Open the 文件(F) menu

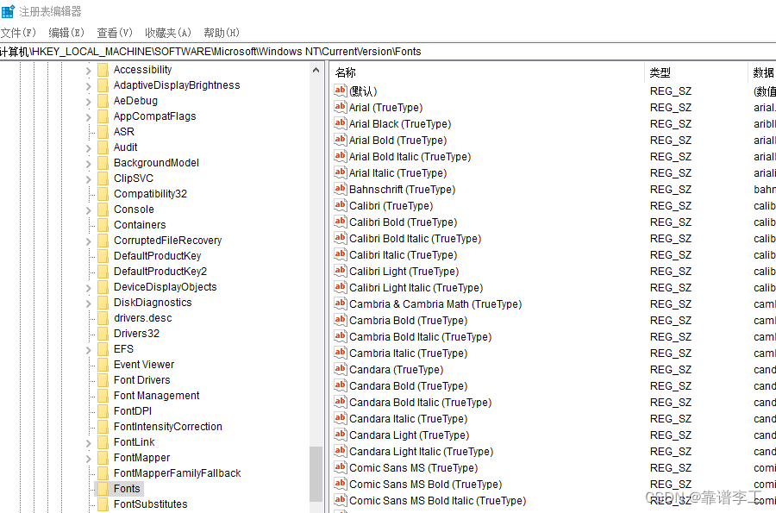pyautogui.click(x=18, y=33)
